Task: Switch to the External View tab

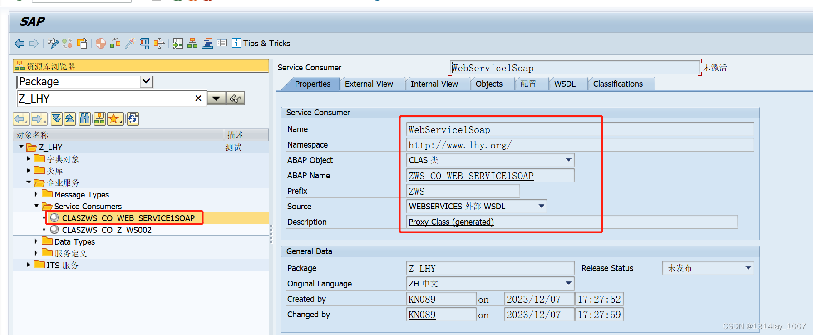Action: (369, 84)
